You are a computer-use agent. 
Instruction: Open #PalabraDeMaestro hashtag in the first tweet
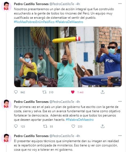[69, 22]
